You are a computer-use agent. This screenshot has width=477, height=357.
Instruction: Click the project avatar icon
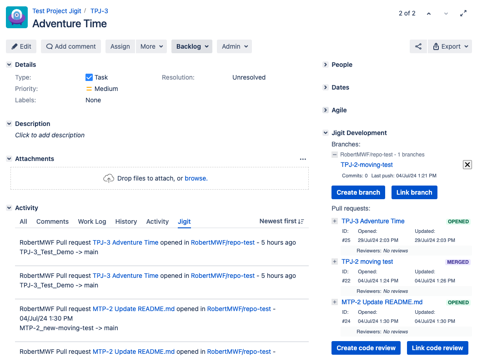pyautogui.click(x=17, y=18)
